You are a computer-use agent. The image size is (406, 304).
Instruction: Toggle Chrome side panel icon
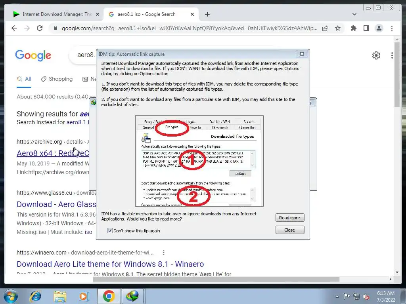click(x=366, y=28)
